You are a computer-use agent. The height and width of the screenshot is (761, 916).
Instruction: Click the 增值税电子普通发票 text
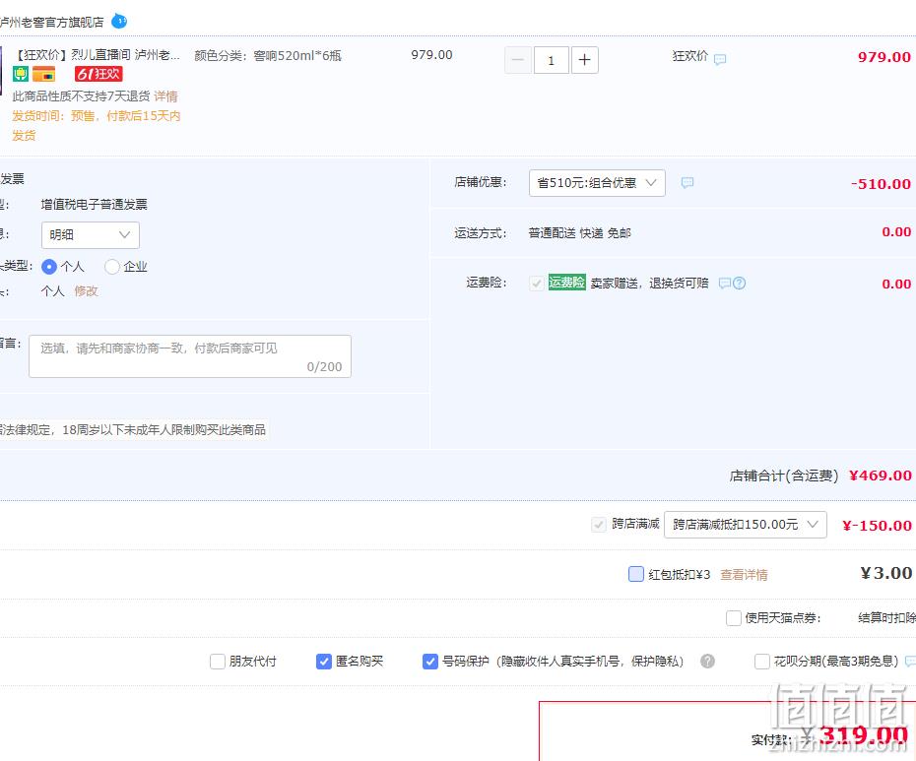tap(94, 205)
